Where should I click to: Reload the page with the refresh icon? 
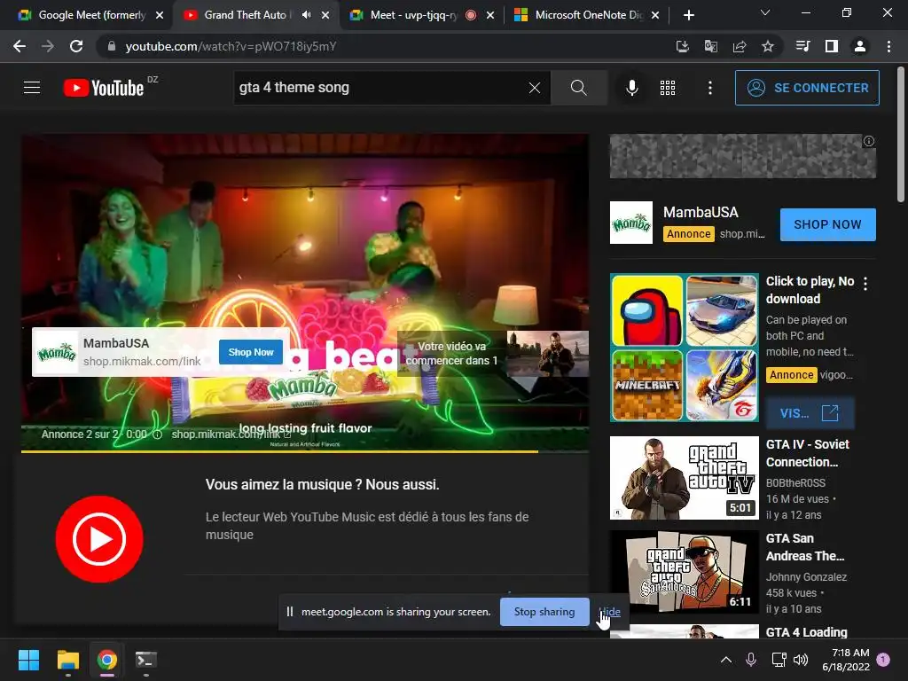pyautogui.click(x=76, y=46)
